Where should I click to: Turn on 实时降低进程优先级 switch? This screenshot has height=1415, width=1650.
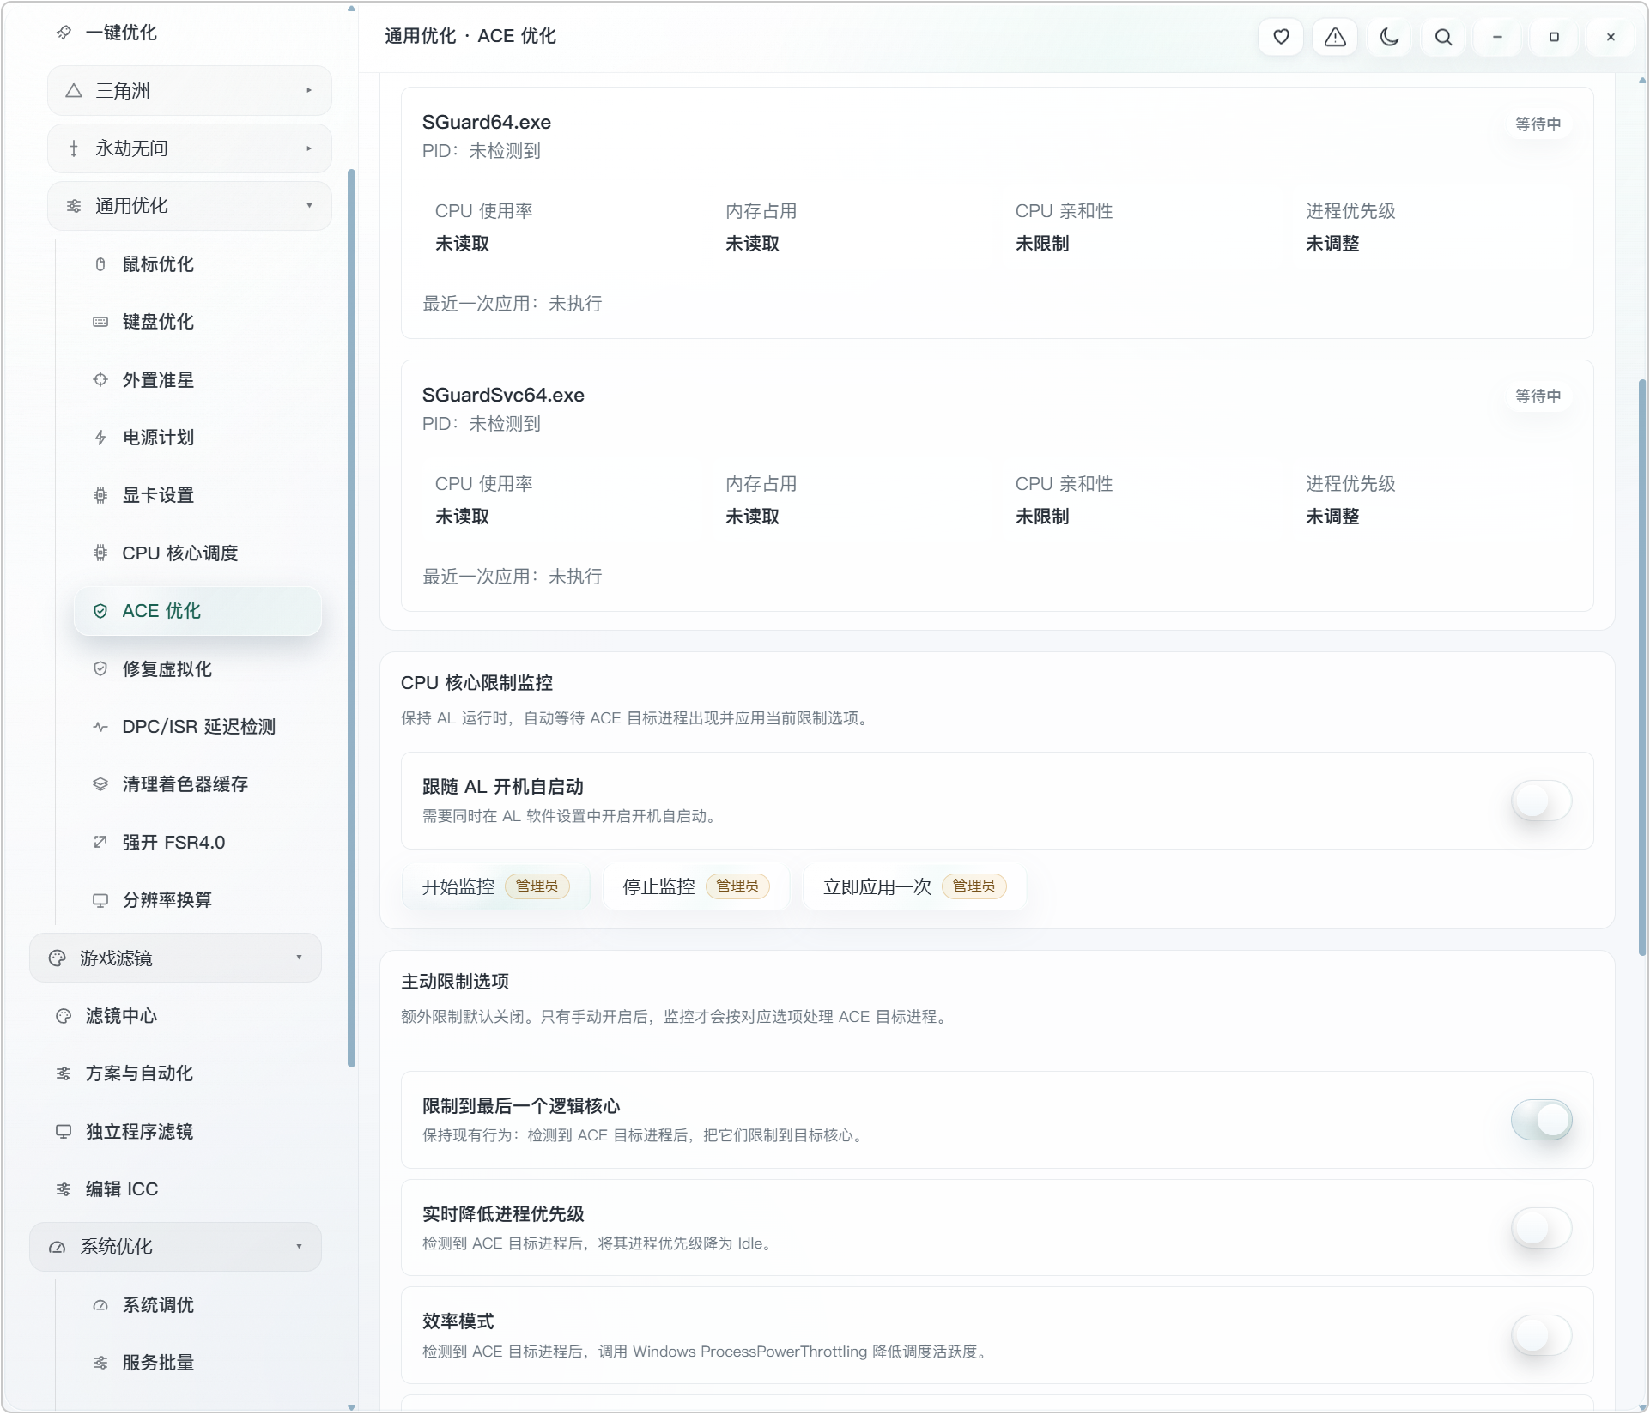pos(1541,1228)
